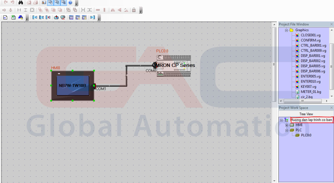Collapse the PLC tree node
Screen dimensions: 334x183
tap(286, 130)
